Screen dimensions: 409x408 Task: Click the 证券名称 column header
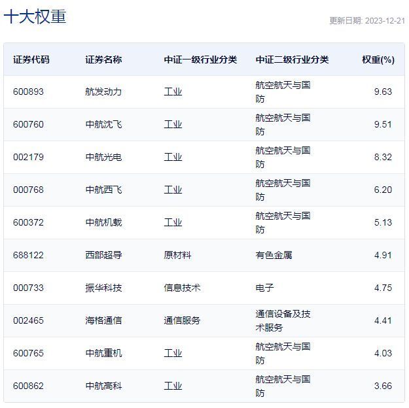tap(103, 59)
